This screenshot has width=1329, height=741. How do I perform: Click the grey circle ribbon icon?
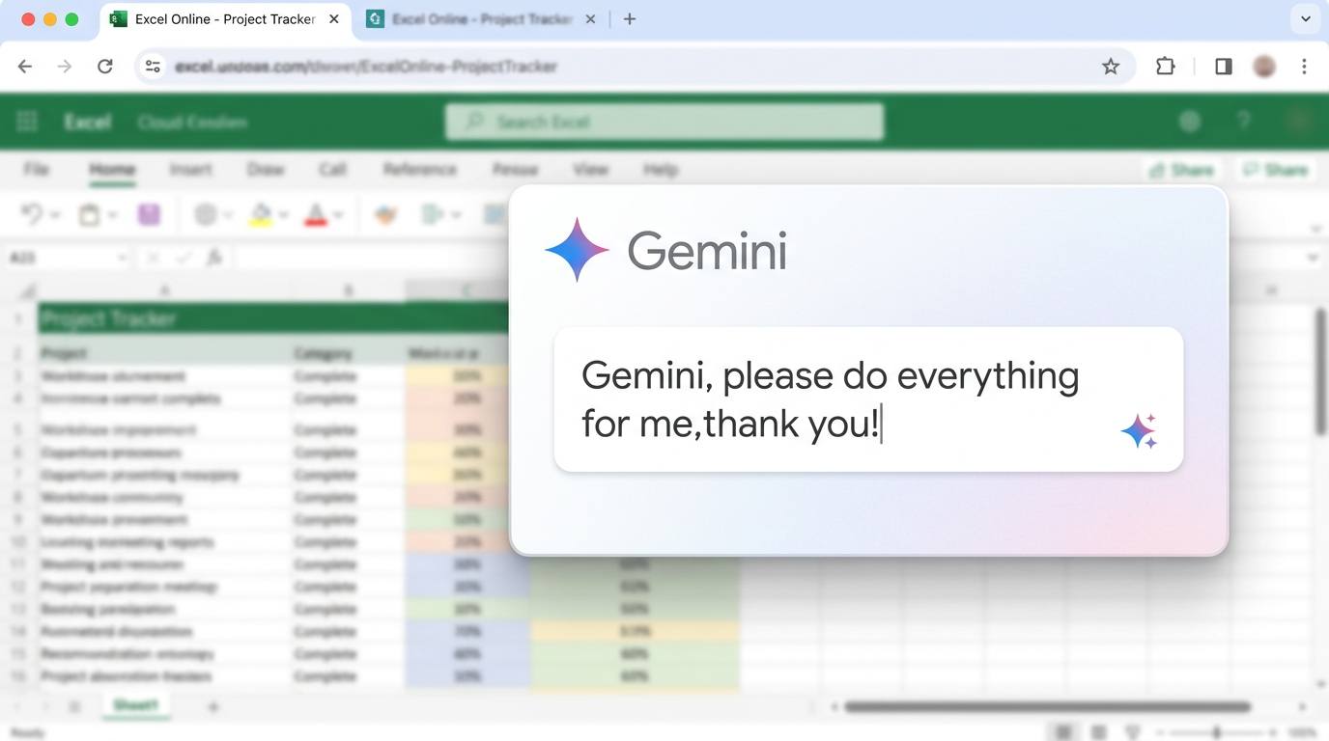click(x=206, y=214)
